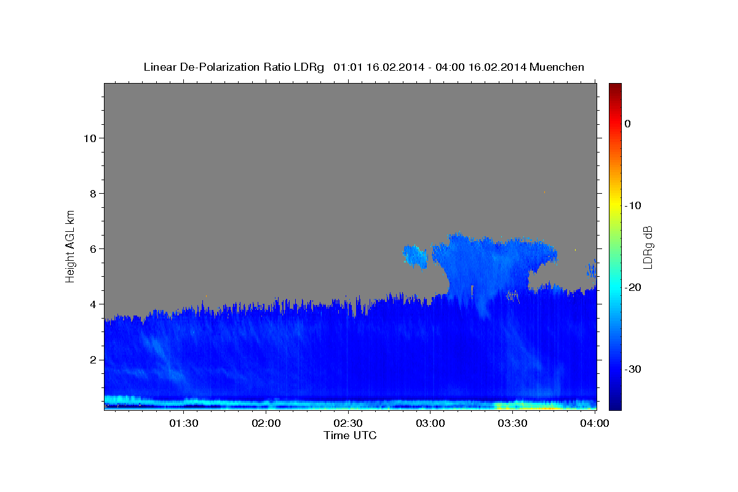Click the height tick label 6

pos(92,248)
